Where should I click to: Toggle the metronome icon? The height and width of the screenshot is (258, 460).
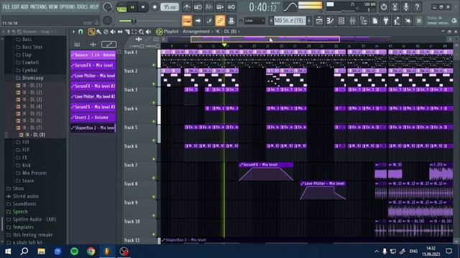tap(187, 6)
